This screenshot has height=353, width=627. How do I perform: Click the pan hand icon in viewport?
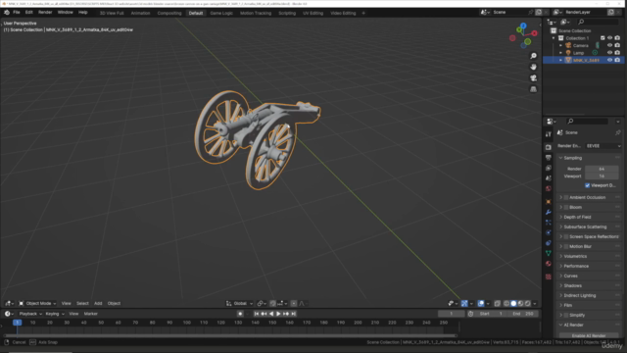[533, 67]
